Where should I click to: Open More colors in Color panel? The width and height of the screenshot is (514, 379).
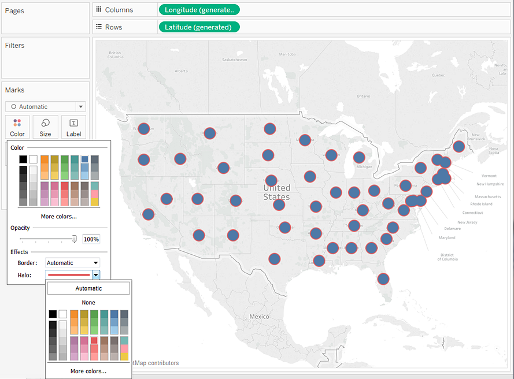58,217
